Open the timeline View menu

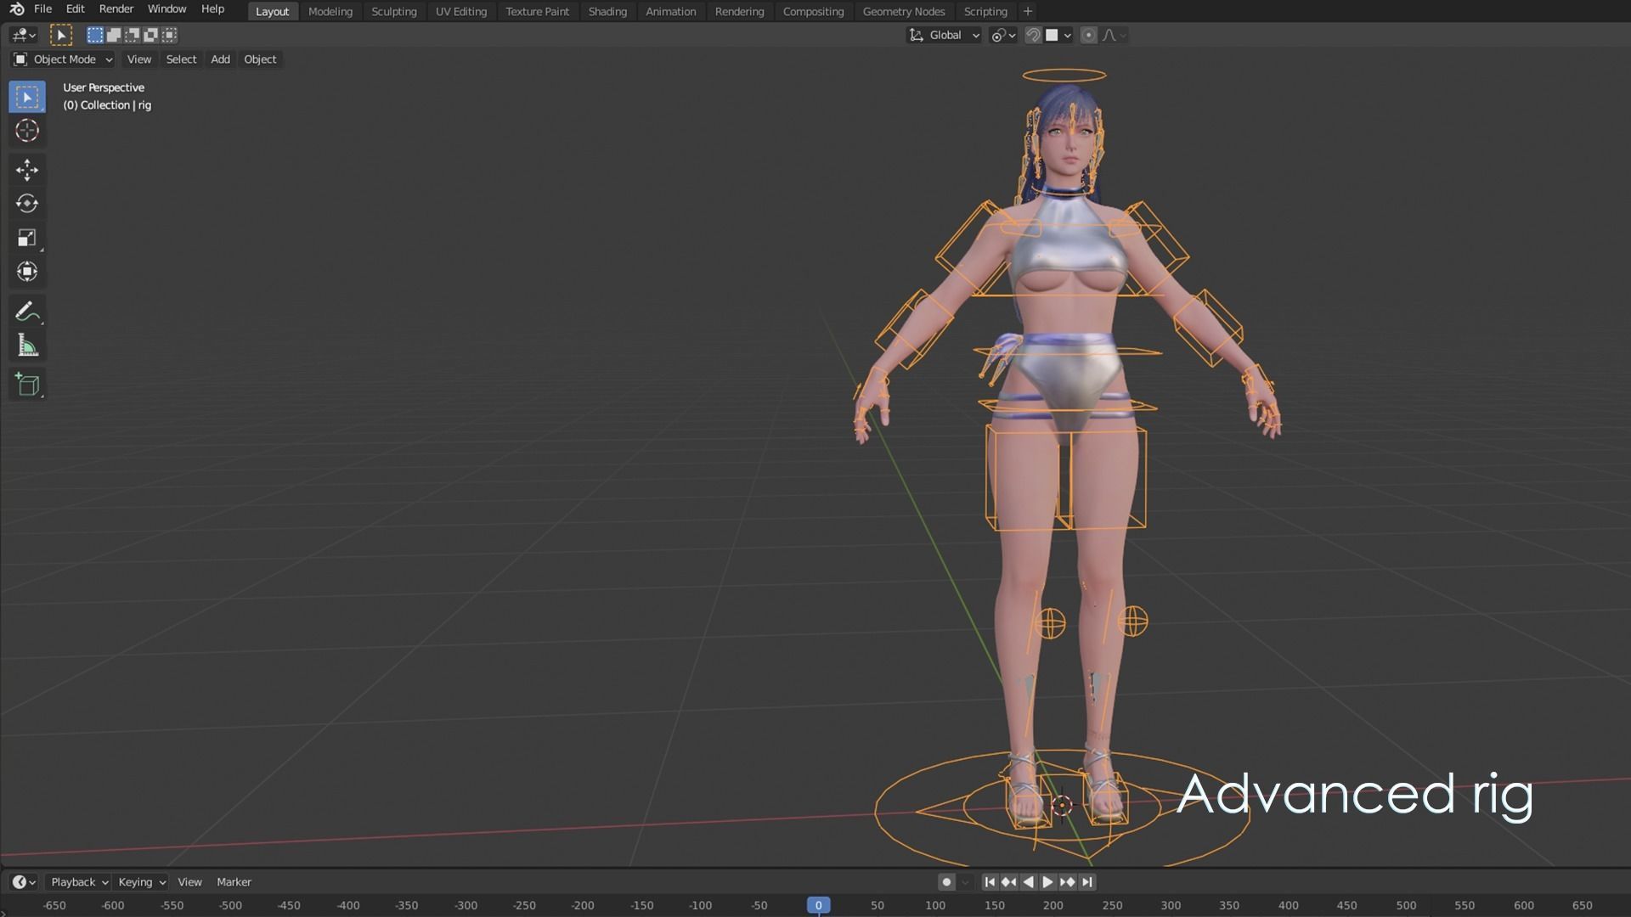189,882
